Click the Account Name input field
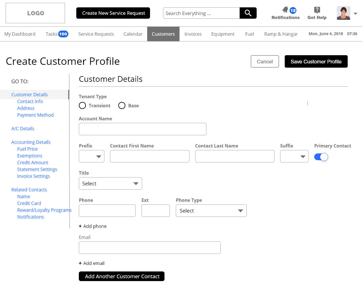 click(x=142, y=129)
